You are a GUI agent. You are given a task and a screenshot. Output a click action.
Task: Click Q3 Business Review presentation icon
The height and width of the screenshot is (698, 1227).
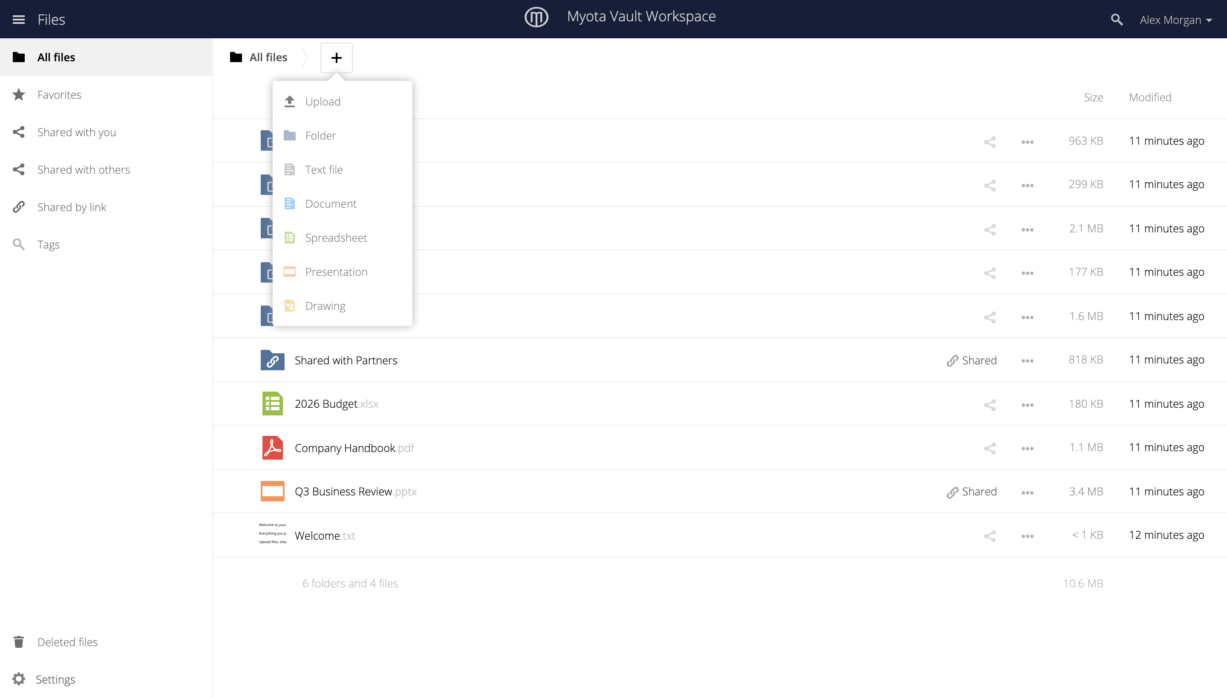tap(272, 492)
